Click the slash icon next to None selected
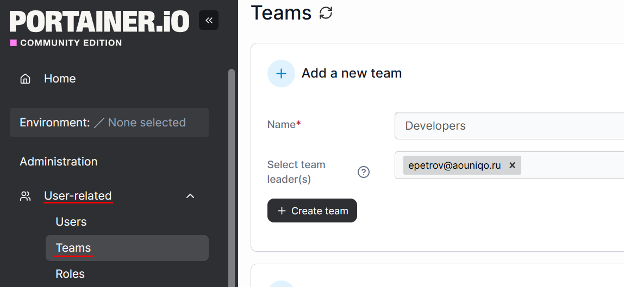 pyautogui.click(x=99, y=123)
